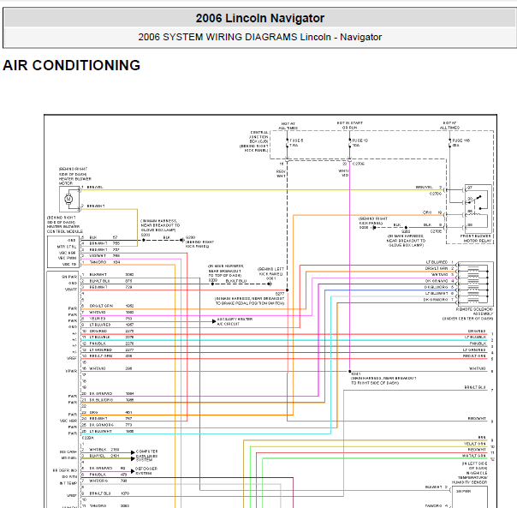Select the 'YEL/RED' wire label at pin 8
517x508 pixels.
98,319
